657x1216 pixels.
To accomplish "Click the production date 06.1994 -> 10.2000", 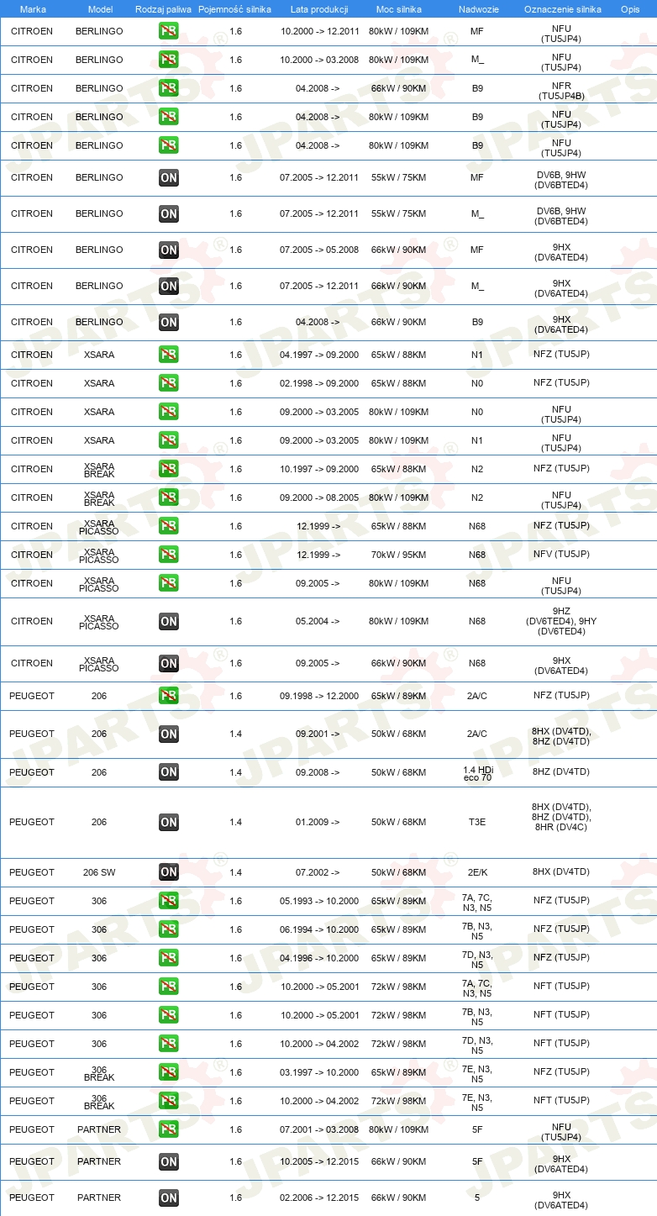I will (319, 929).
